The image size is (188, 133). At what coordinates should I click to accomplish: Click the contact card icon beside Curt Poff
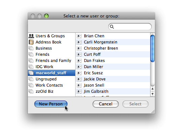coord(79,54)
